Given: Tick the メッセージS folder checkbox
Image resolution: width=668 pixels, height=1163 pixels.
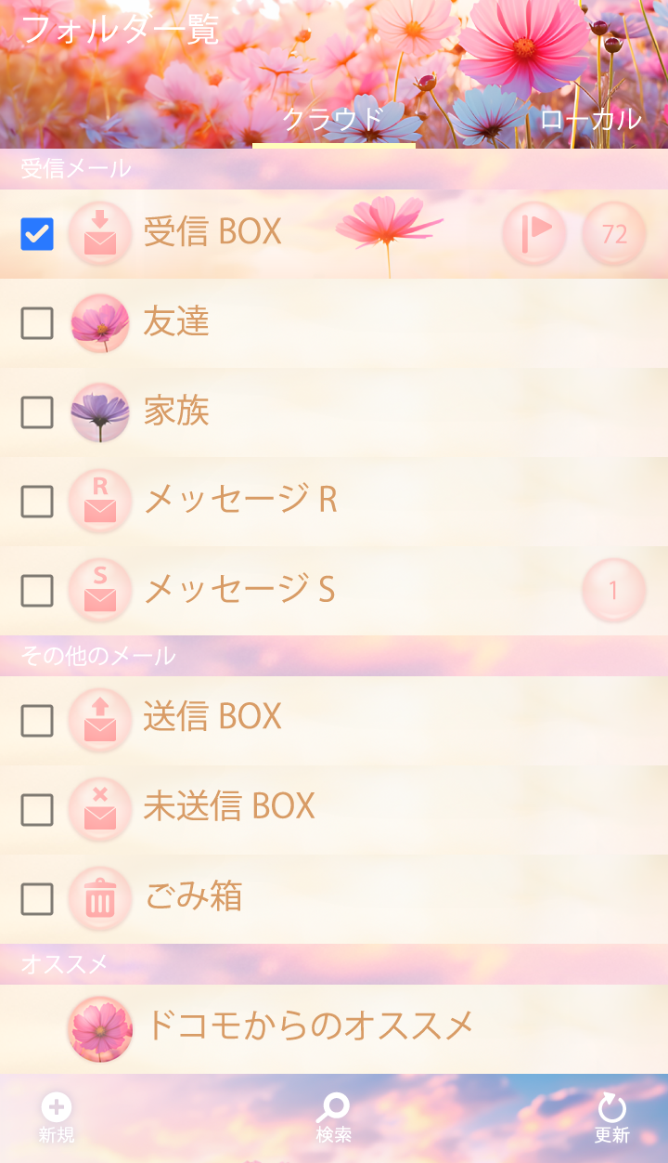Looking at the screenshot, I should click(x=37, y=590).
